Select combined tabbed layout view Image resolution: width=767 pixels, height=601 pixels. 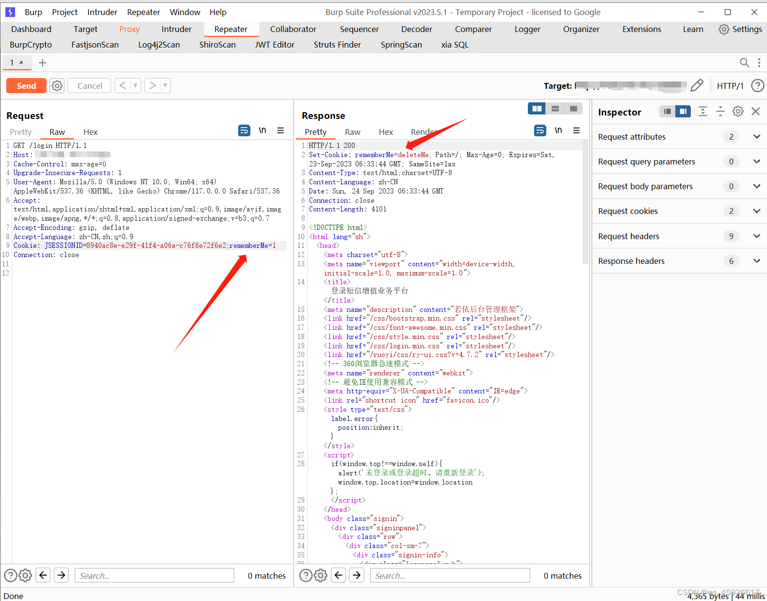pyautogui.click(x=573, y=109)
